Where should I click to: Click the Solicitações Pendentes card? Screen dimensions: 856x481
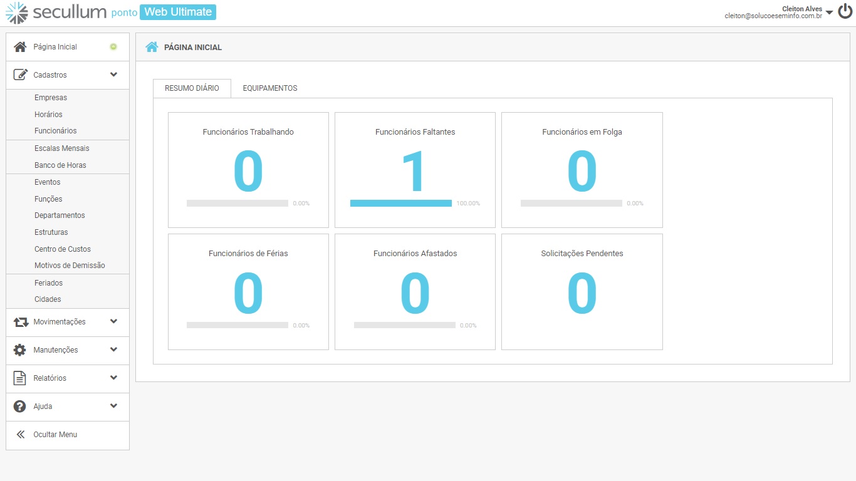coord(582,292)
